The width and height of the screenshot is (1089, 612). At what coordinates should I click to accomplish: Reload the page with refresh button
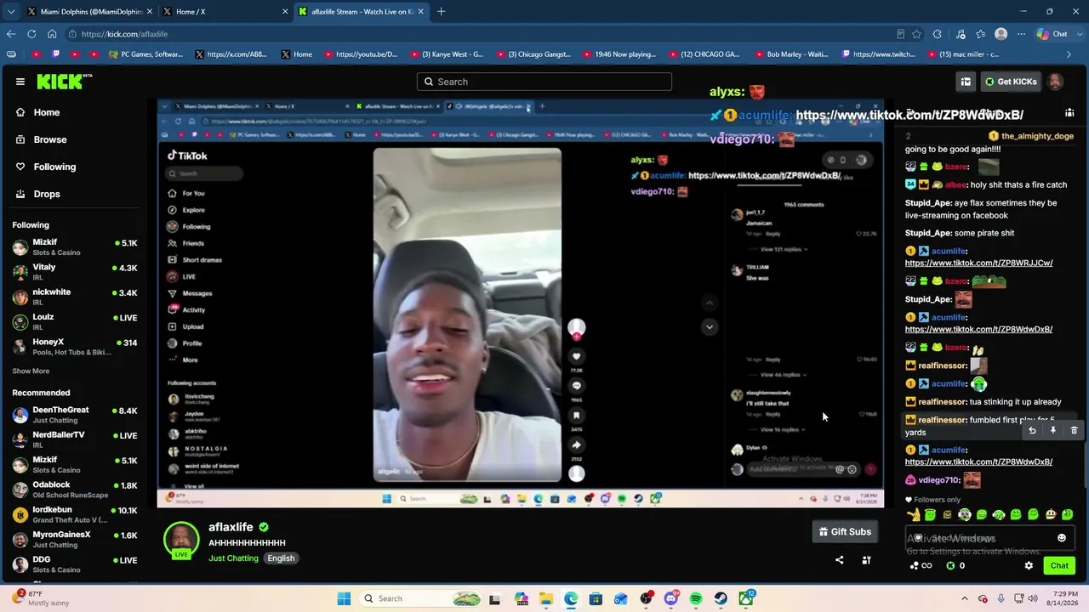tap(31, 34)
